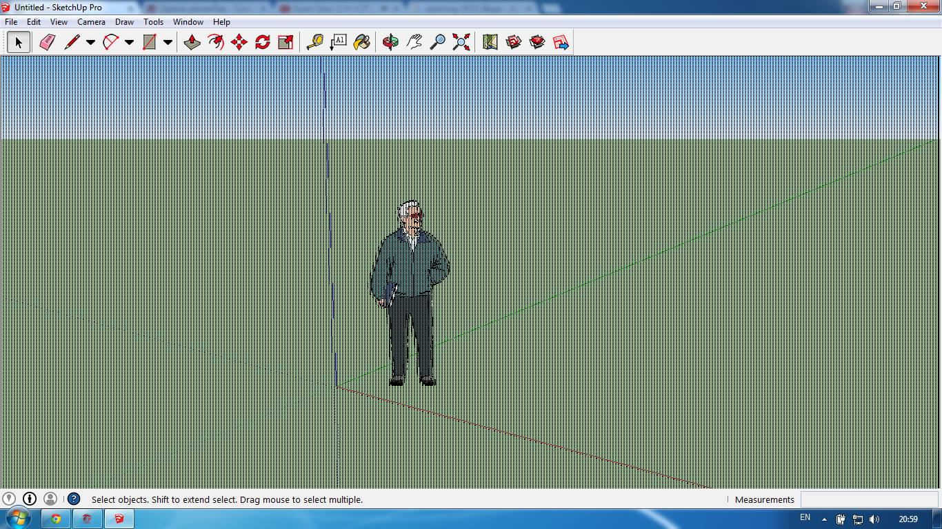Pick the Tape Measure tool
This screenshot has width=942, height=529.
(315, 43)
